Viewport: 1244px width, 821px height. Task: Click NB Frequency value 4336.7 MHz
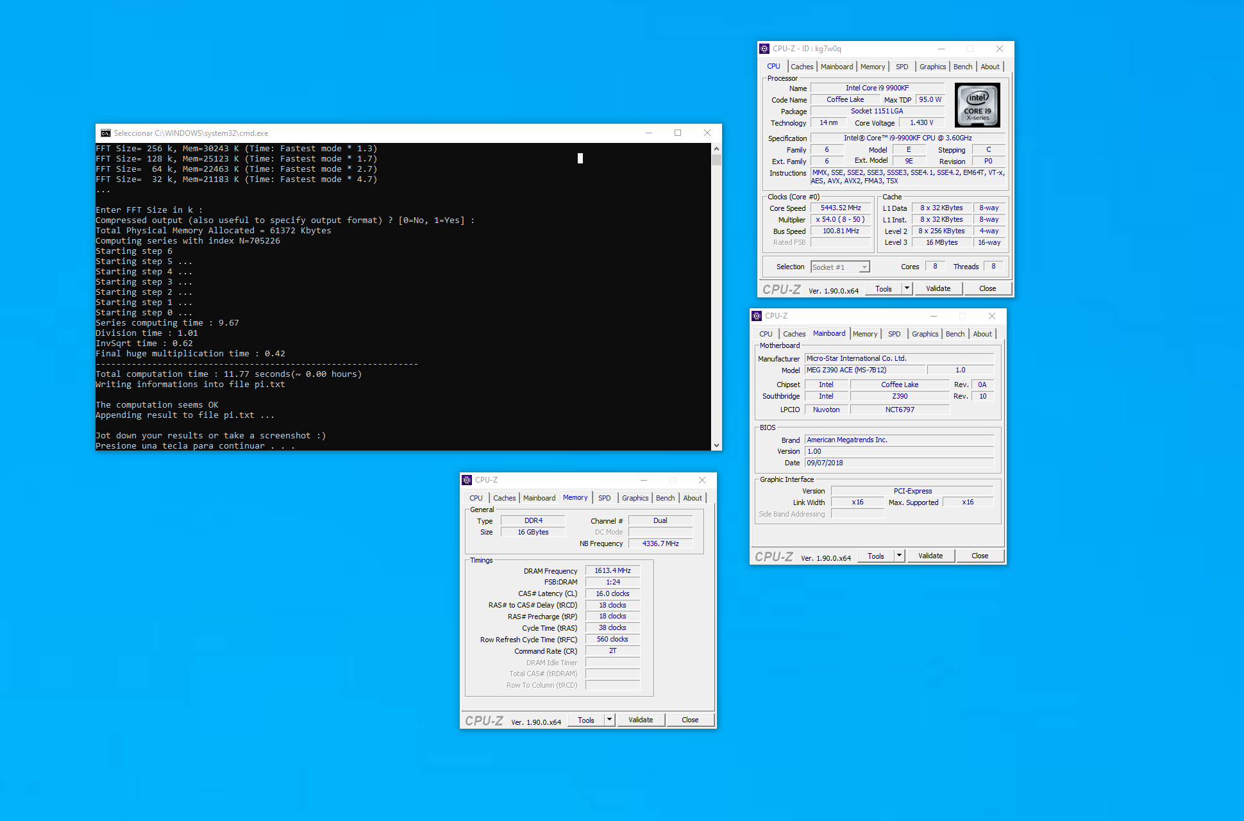point(660,543)
